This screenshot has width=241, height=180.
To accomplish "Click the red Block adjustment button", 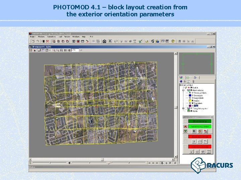I will (x=200, y=137).
